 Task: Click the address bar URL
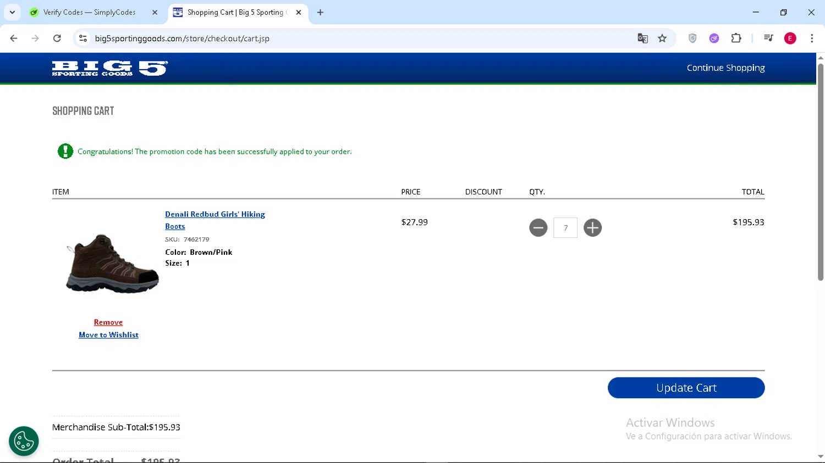tap(182, 38)
